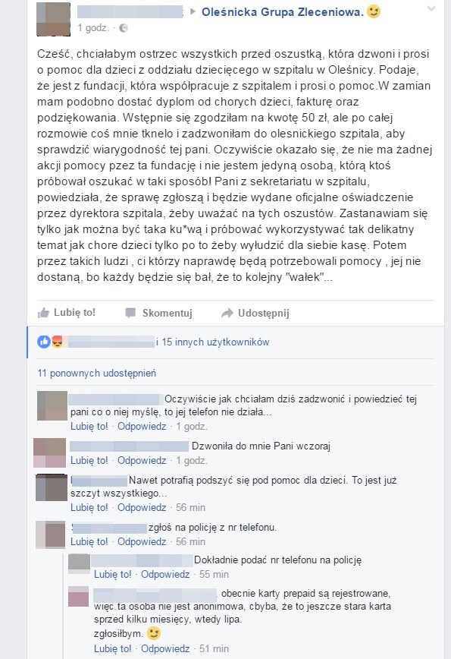Image resolution: width=451 pixels, height=659 pixels.
Task: Click the 1 godz. post timestamp
Action: coord(93,28)
